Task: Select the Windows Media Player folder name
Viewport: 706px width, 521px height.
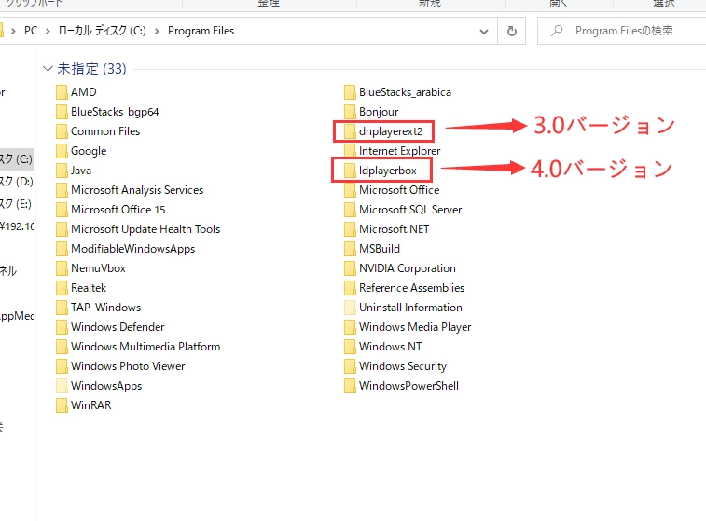Action: (415, 327)
